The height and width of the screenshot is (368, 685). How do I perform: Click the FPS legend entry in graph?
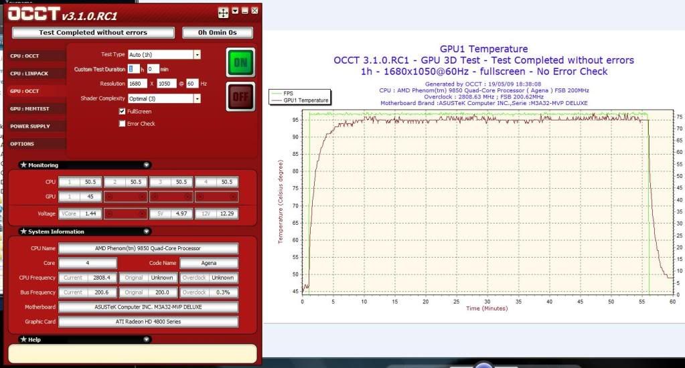coord(288,94)
